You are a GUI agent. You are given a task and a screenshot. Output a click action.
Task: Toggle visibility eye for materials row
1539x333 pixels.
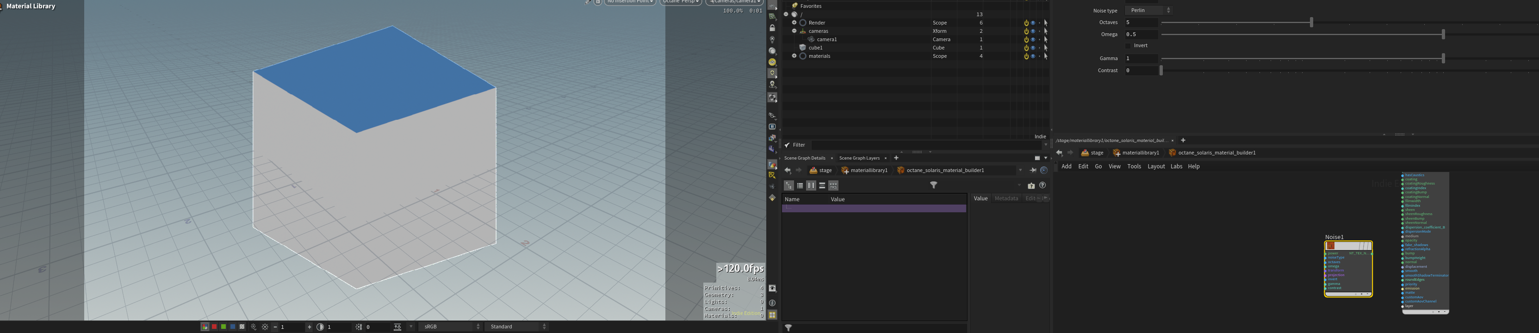pyautogui.click(x=1033, y=56)
